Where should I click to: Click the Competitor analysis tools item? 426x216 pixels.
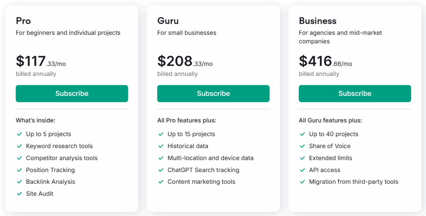[62, 158]
